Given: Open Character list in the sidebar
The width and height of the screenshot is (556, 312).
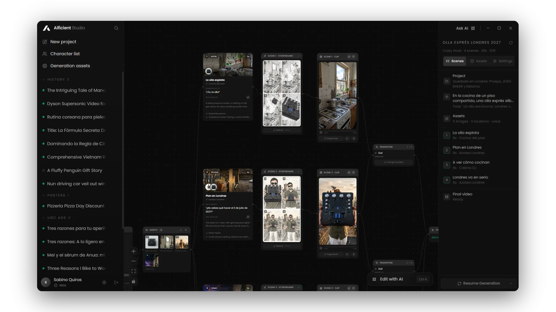Looking at the screenshot, I should click(x=65, y=54).
